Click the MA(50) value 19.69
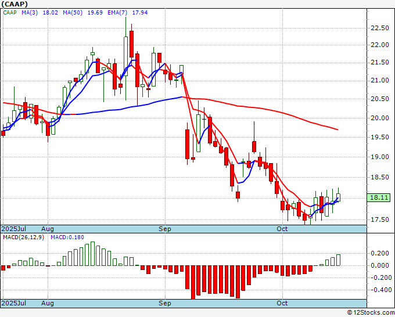 pyautogui.click(x=95, y=13)
